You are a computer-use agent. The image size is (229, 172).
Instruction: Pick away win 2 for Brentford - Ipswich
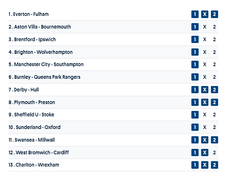click(214, 39)
